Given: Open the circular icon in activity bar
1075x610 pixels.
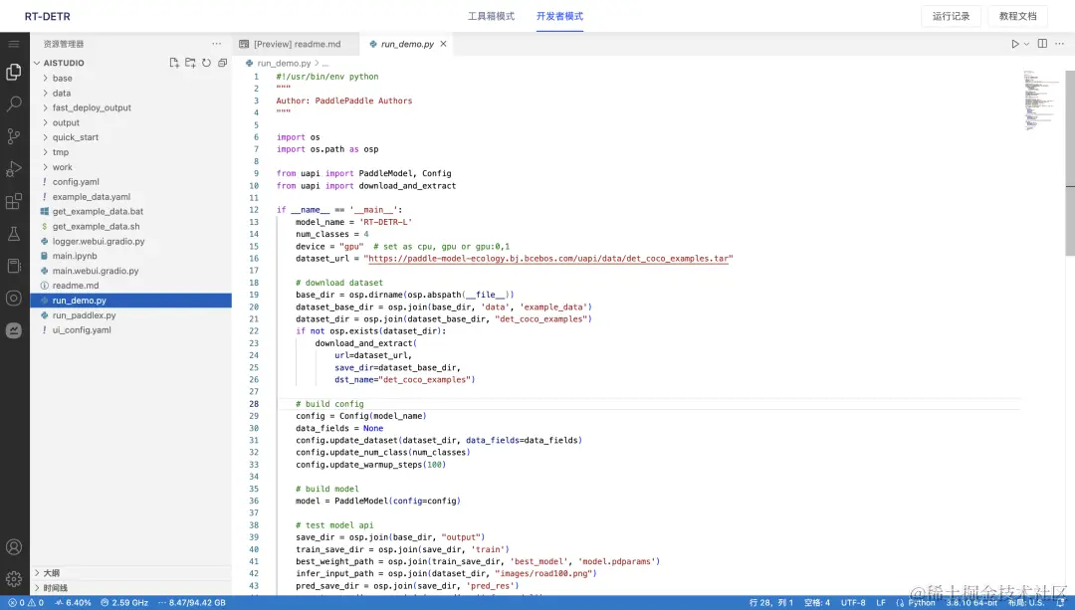Looking at the screenshot, I should (14, 299).
